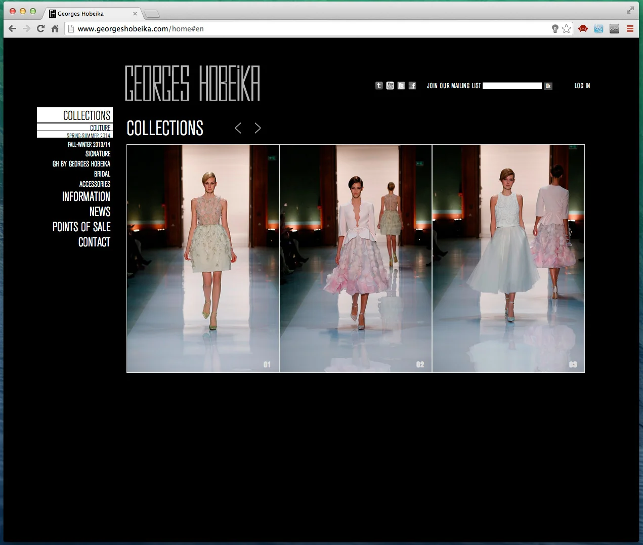Open the YouTube social icon
The height and width of the screenshot is (545, 643).
(390, 86)
